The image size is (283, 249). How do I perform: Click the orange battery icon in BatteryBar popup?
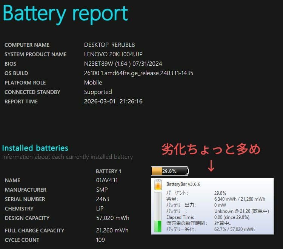[x=158, y=184]
